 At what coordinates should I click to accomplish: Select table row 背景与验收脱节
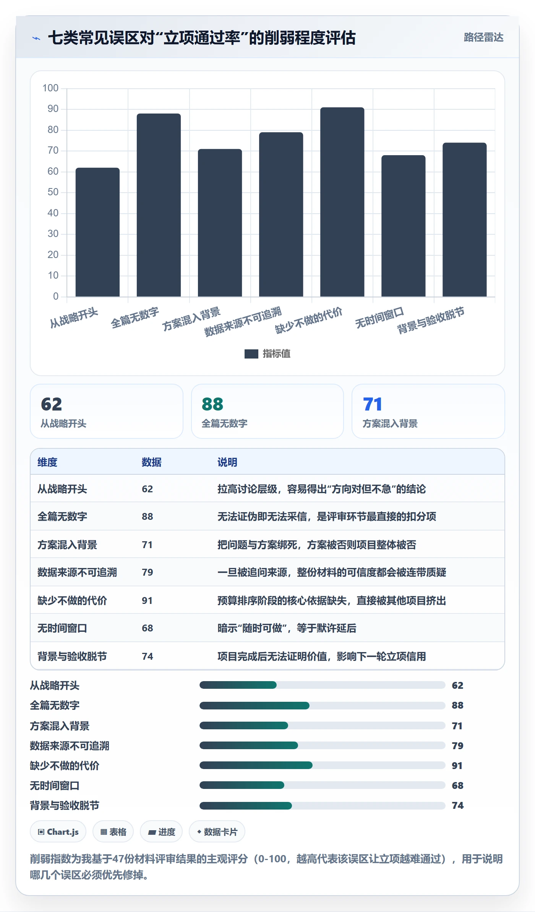267,656
